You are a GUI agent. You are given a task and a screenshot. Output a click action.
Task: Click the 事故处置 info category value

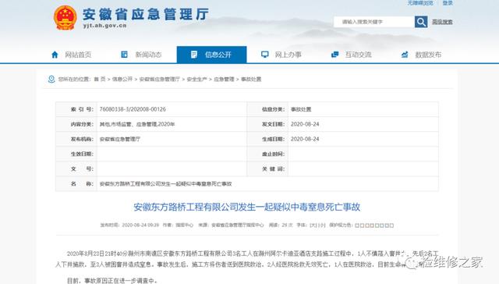coord(301,109)
